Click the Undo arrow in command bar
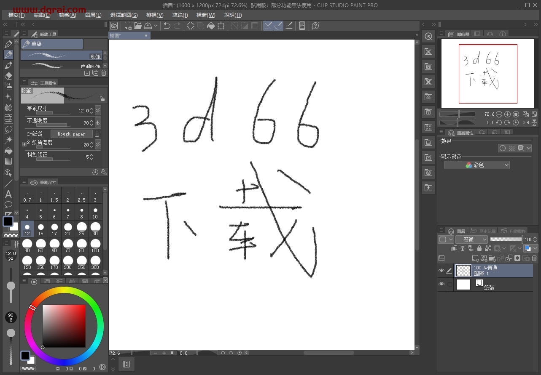This screenshot has height=375, width=541. [x=167, y=26]
